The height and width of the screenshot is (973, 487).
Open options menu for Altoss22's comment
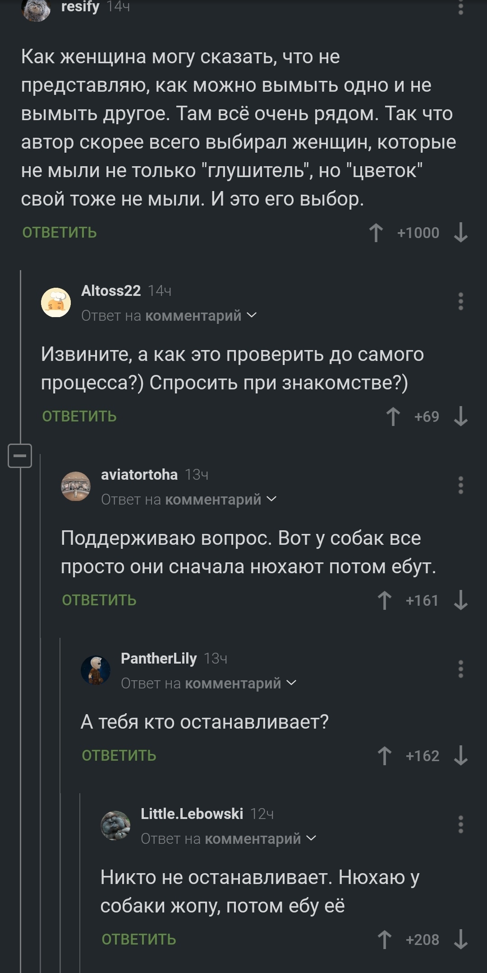tap(460, 301)
